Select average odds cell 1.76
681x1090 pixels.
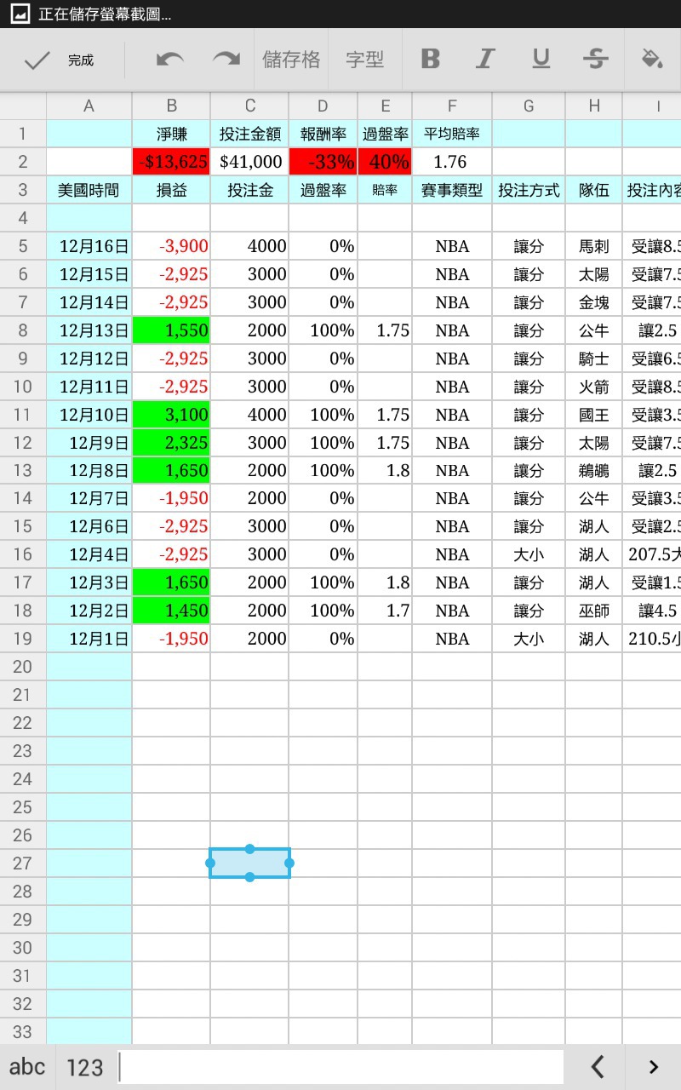452,162
